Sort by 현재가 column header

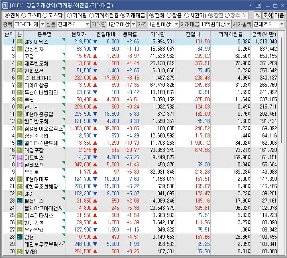(x=79, y=34)
